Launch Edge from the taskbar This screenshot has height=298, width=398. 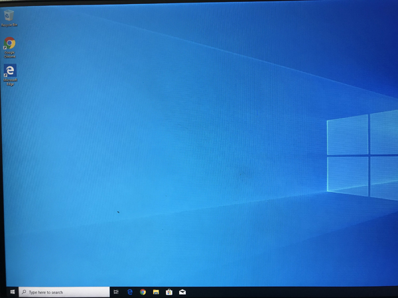(130, 292)
